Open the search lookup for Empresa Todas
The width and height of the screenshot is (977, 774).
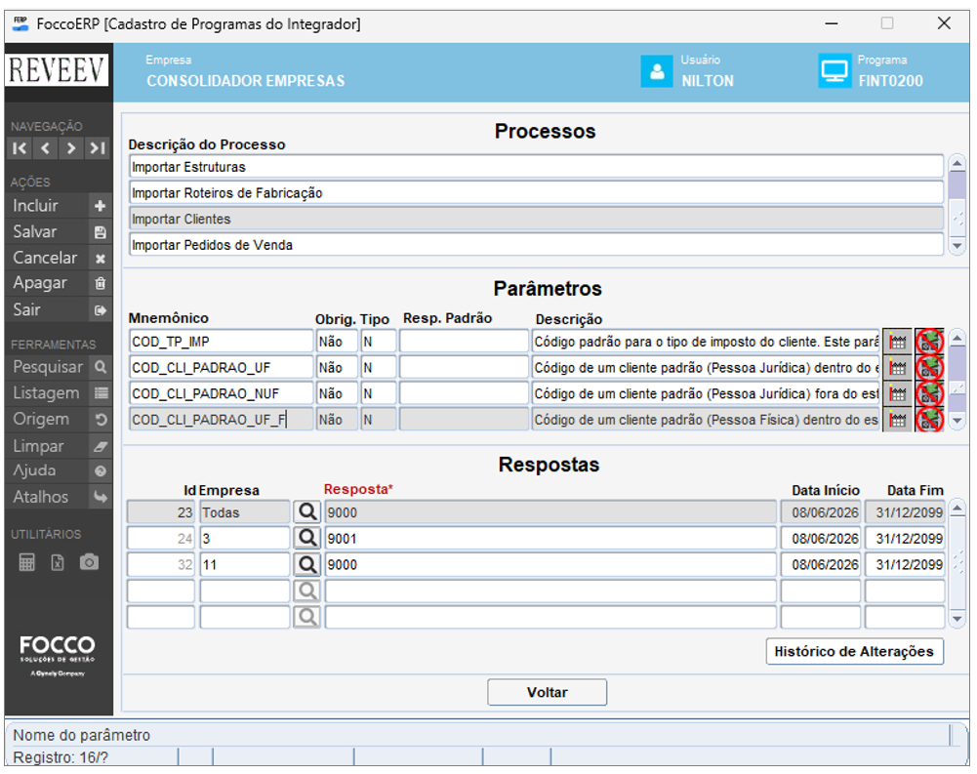307,512
